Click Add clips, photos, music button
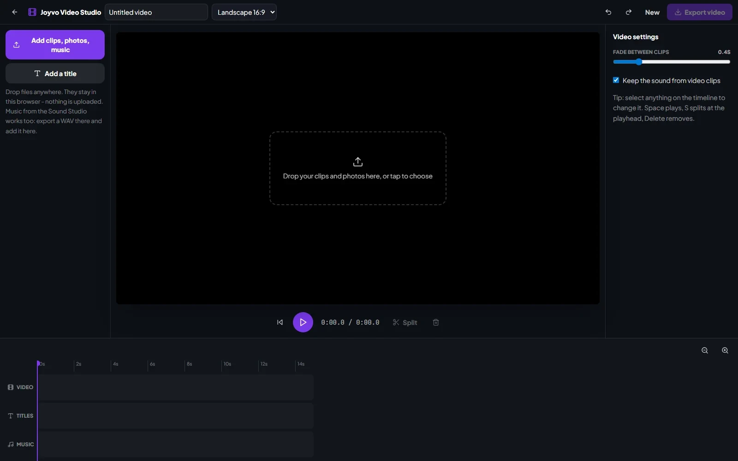Viewport: 738px width, 461px height. pyautogui.click(x=55, y=45)
